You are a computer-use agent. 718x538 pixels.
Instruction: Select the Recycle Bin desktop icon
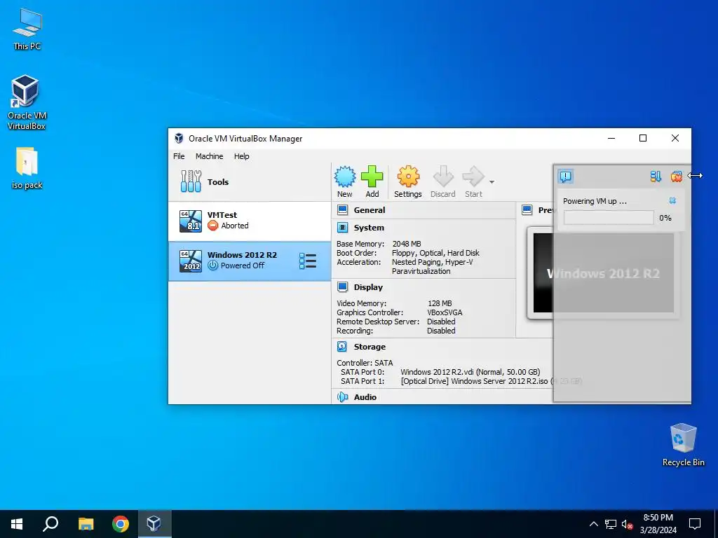pos(683,445)
